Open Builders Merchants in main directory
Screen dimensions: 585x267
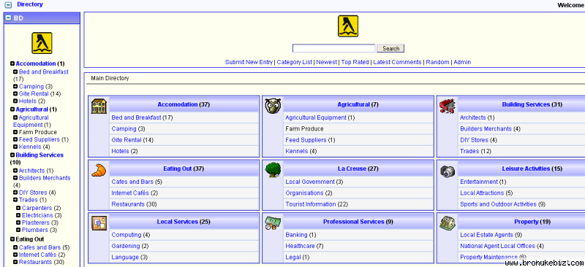pyautogui.click(x=486, y=129)
